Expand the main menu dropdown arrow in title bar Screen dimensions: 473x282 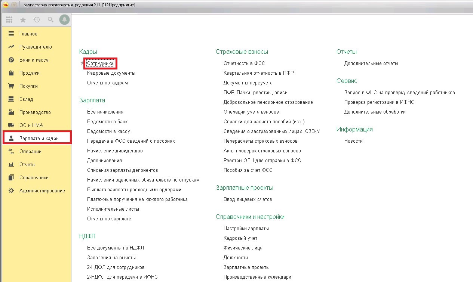(14, 5)
